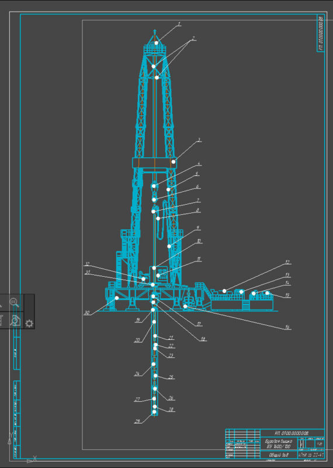The width and height of the screenshot is (333, 468).
Task: Click callout label 20 beside drill string
Action: coord(137,340)
